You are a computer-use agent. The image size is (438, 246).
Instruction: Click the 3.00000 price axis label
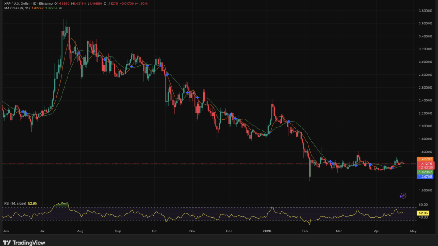425,62
